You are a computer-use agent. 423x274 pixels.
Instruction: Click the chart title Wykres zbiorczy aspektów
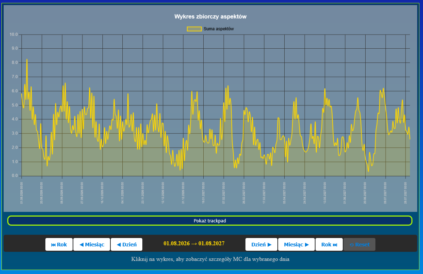point(211,16)
